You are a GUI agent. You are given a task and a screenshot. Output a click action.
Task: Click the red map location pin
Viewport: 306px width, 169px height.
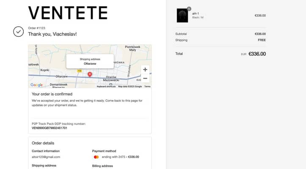[x=90, y=75]
